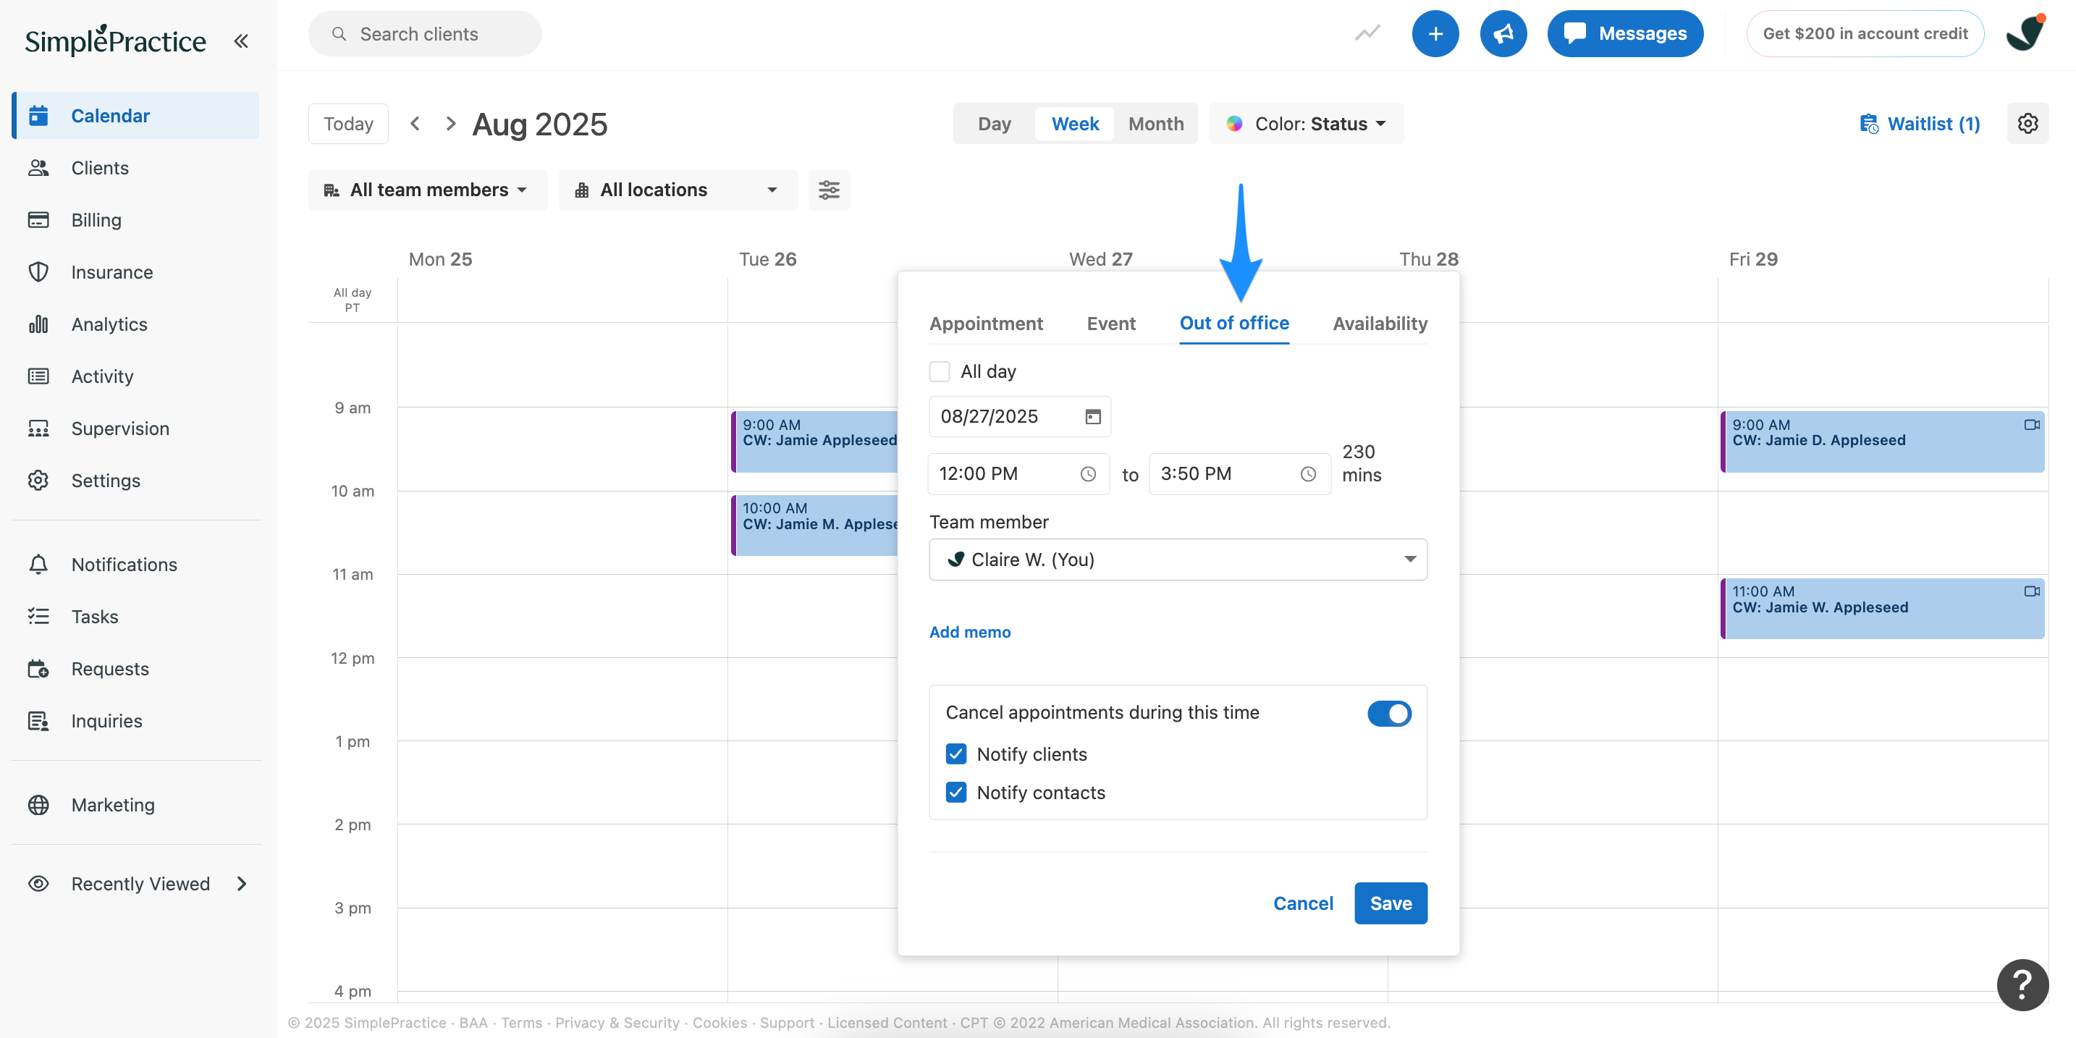The image size is (2076, 1038).
Task: Click the end time 3:50 PM field
Action: point(1239,474)
